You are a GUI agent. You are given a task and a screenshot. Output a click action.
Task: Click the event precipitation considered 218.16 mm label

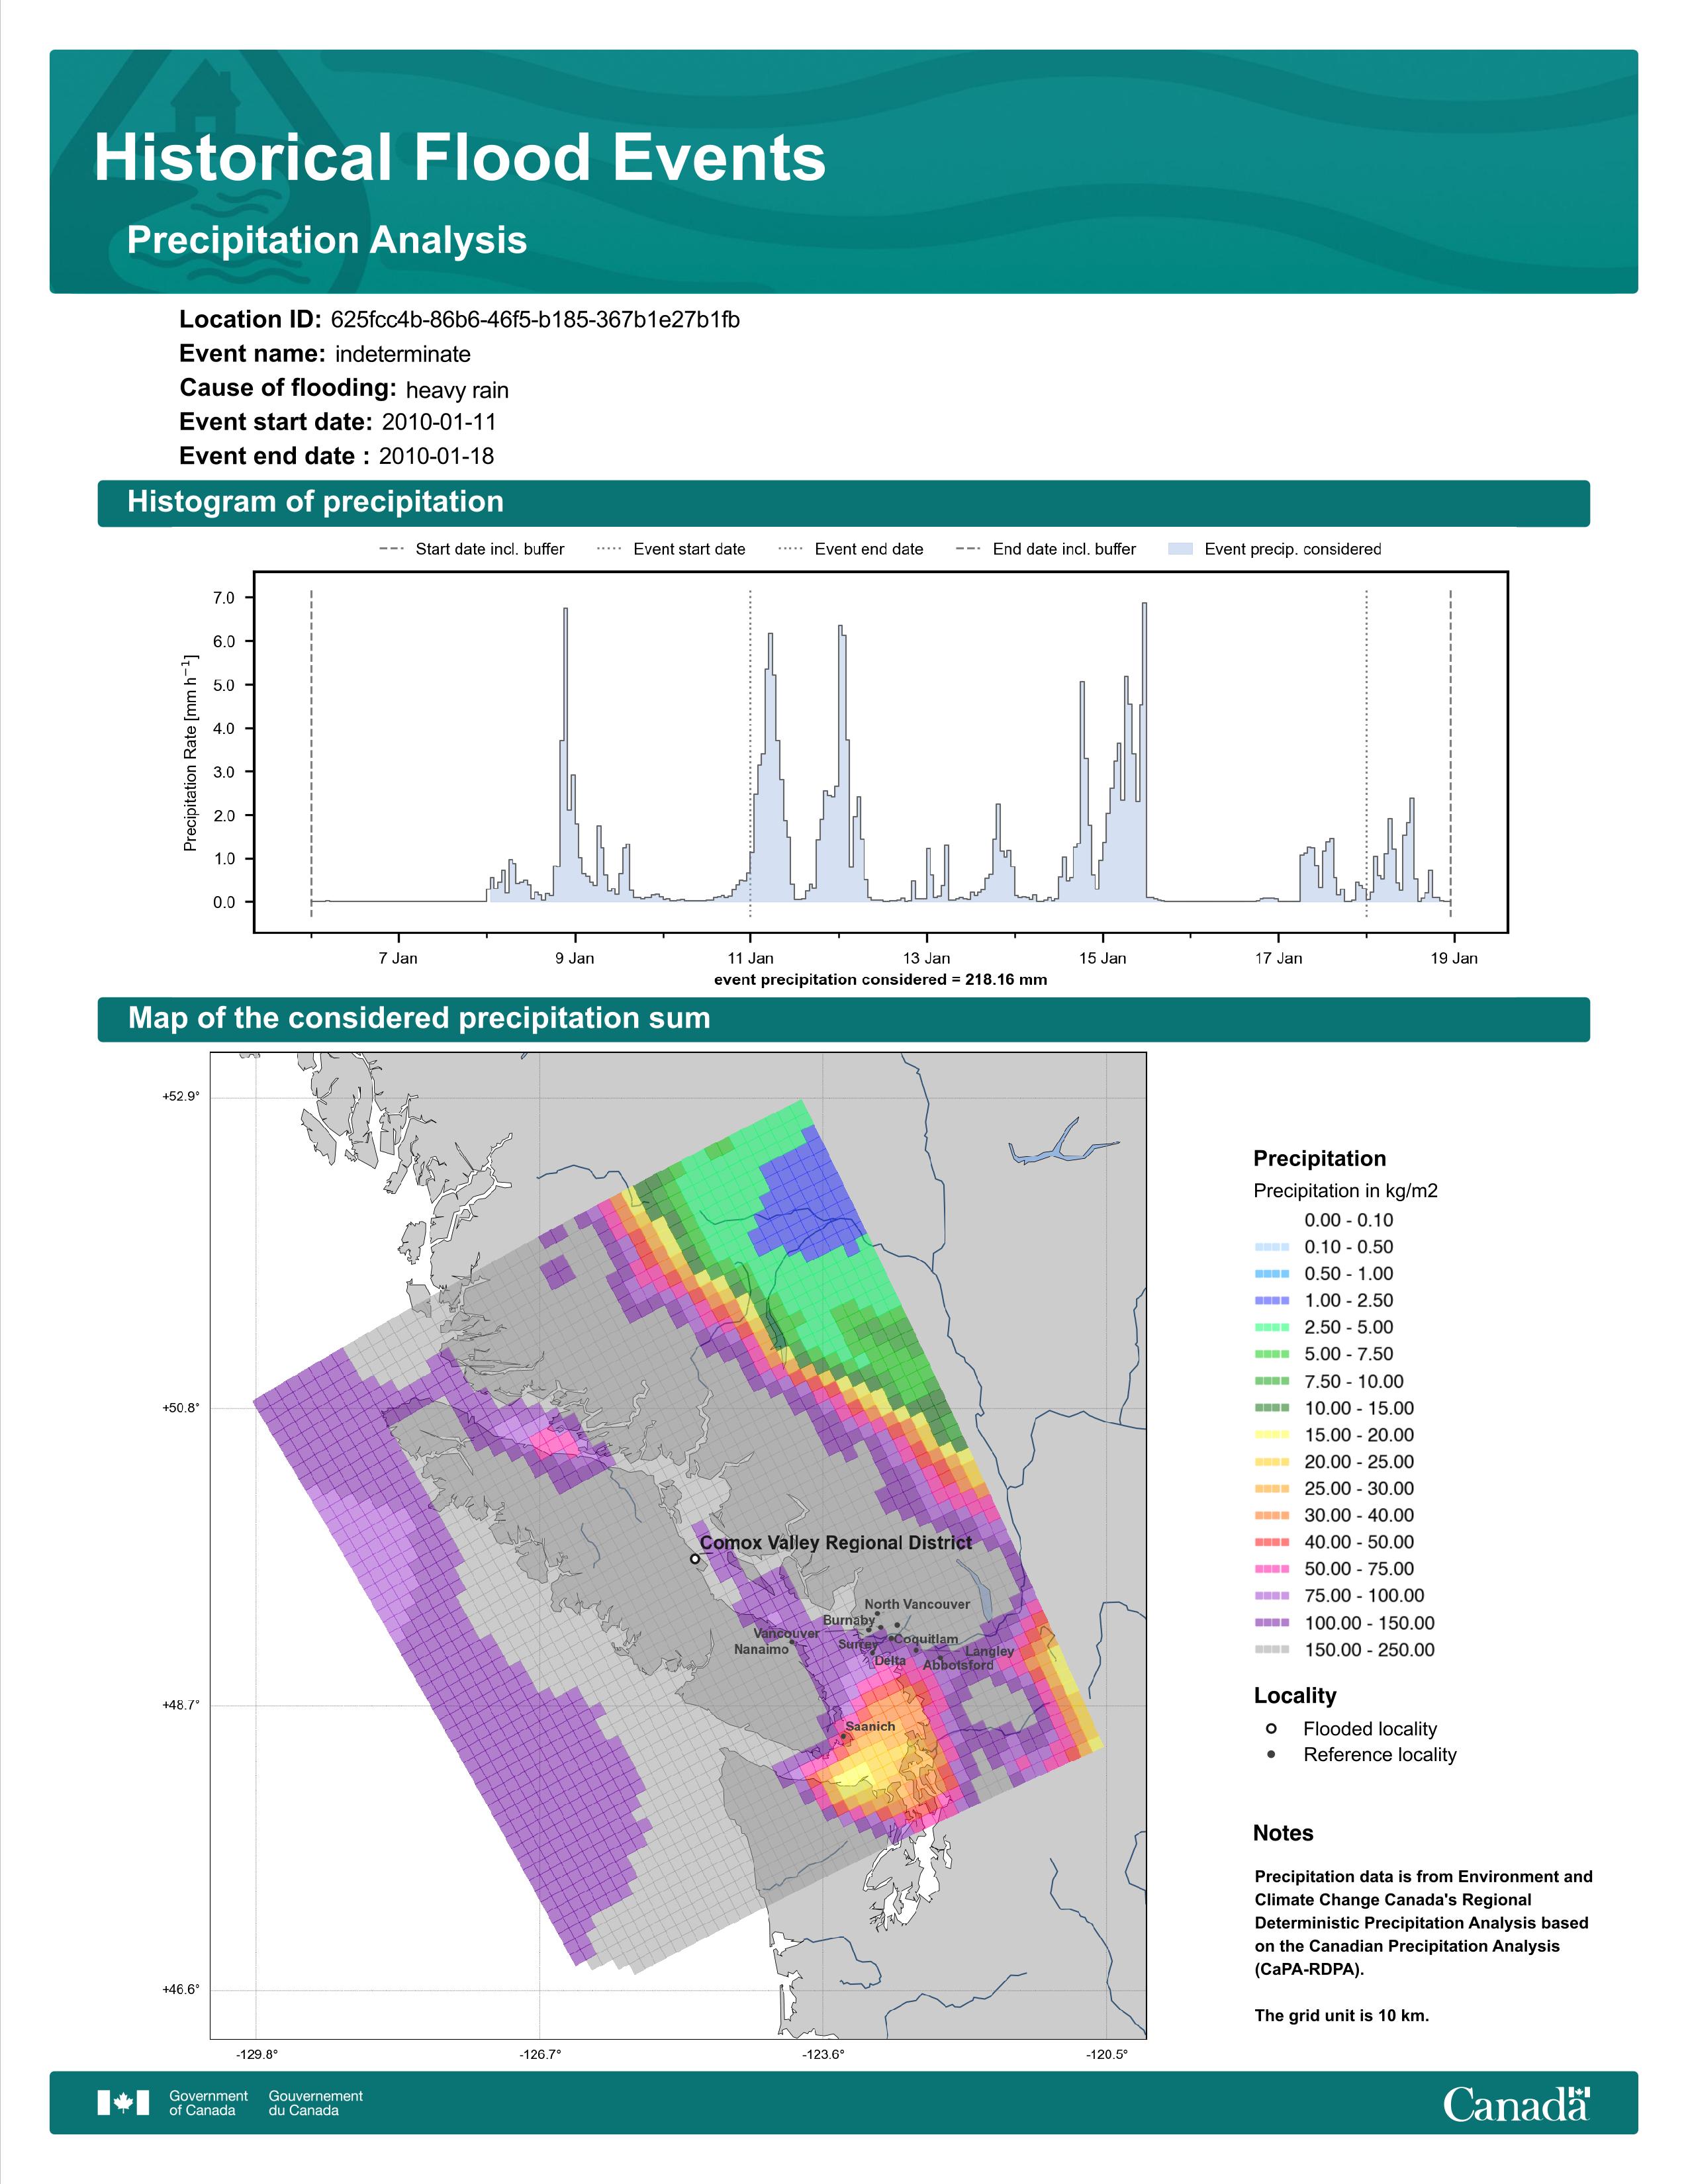(x=881, y=980)
